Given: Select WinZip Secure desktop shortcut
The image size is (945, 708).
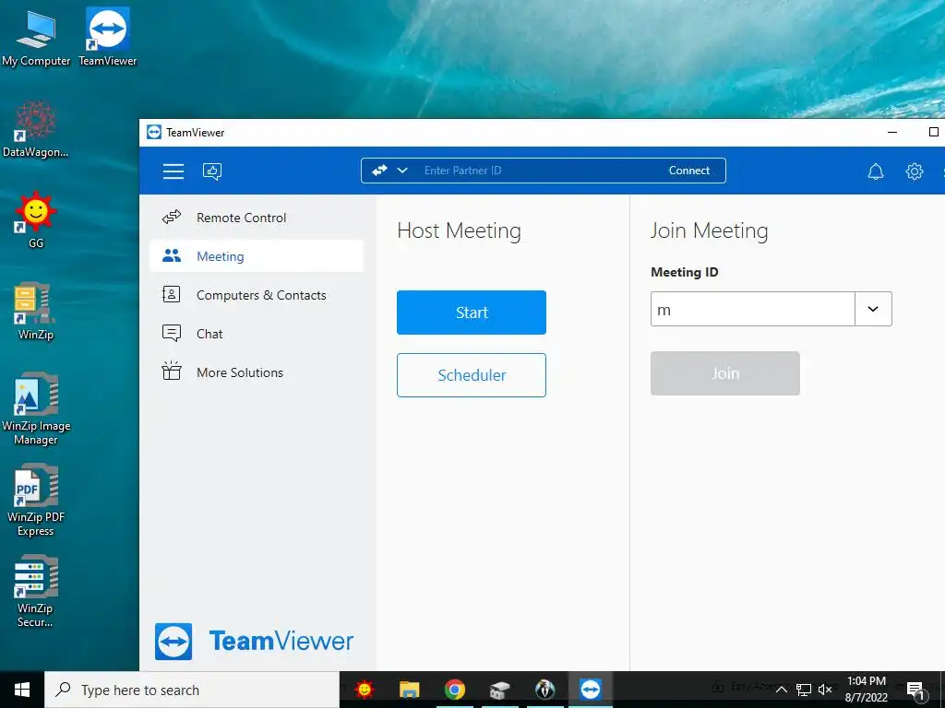Looking at the screenshot, I should coord(36,591).
